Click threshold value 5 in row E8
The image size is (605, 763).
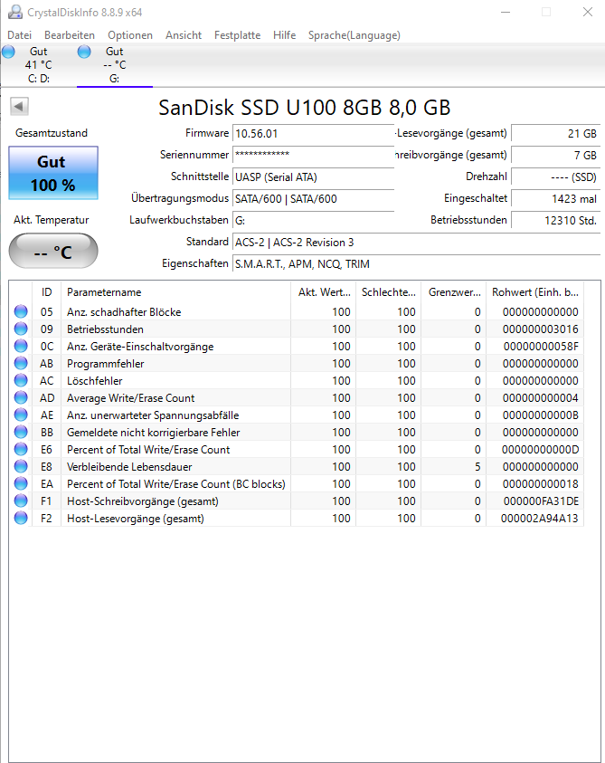pyautogui.click(x=477, y=467)
